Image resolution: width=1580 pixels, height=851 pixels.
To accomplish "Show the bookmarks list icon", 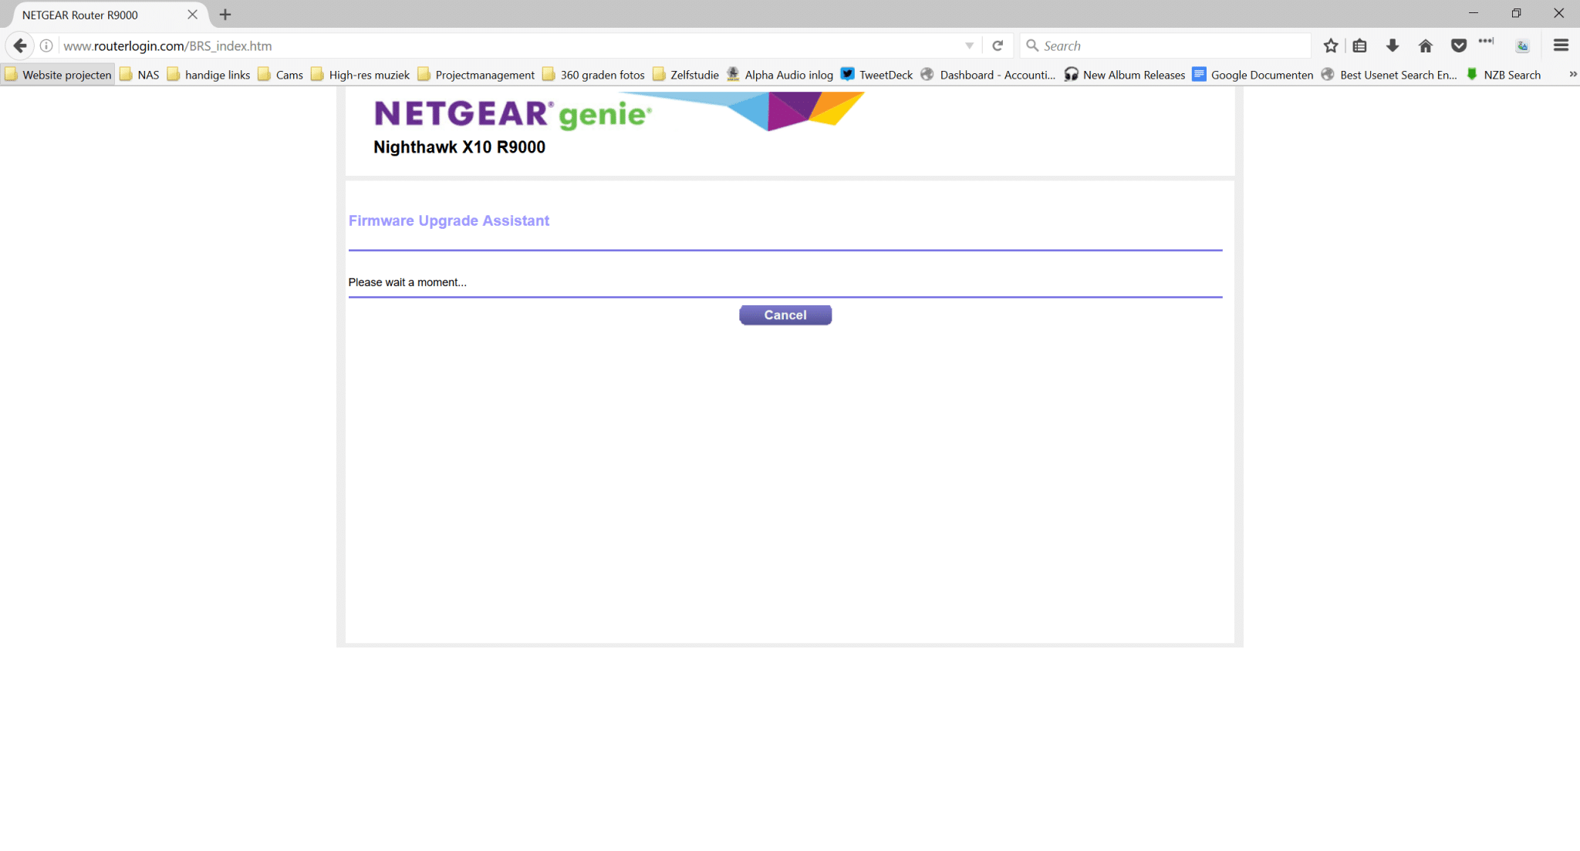I will point(1360,45).
